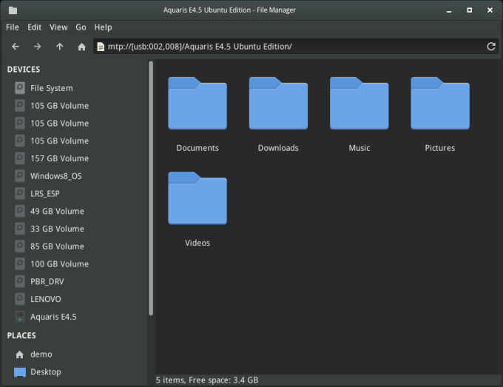Go forward using the right arrow
The width and height of the screenshot is (503, 387).
click(x=37, y=47)
